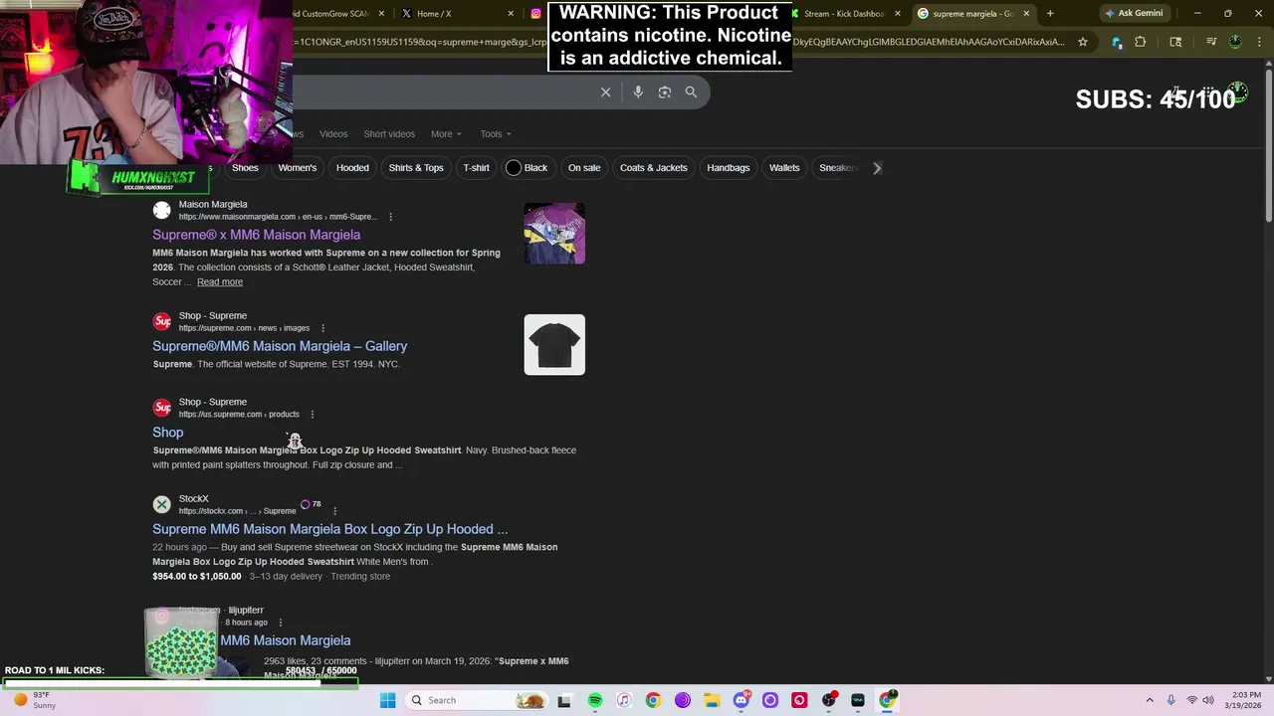Open more options for the StockX result

point(334,511)
